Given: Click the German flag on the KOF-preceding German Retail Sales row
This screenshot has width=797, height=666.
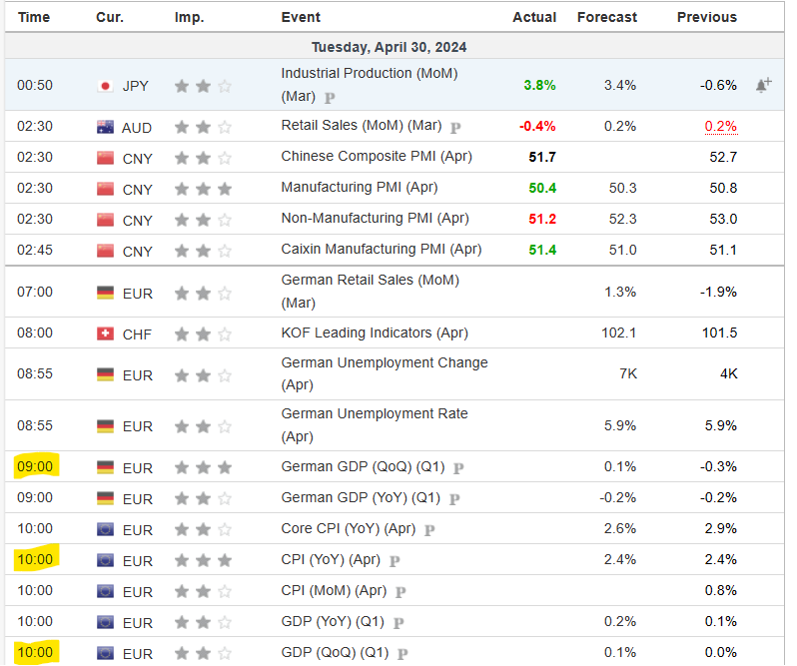Looking at the screenshot, I should (105, 293).
